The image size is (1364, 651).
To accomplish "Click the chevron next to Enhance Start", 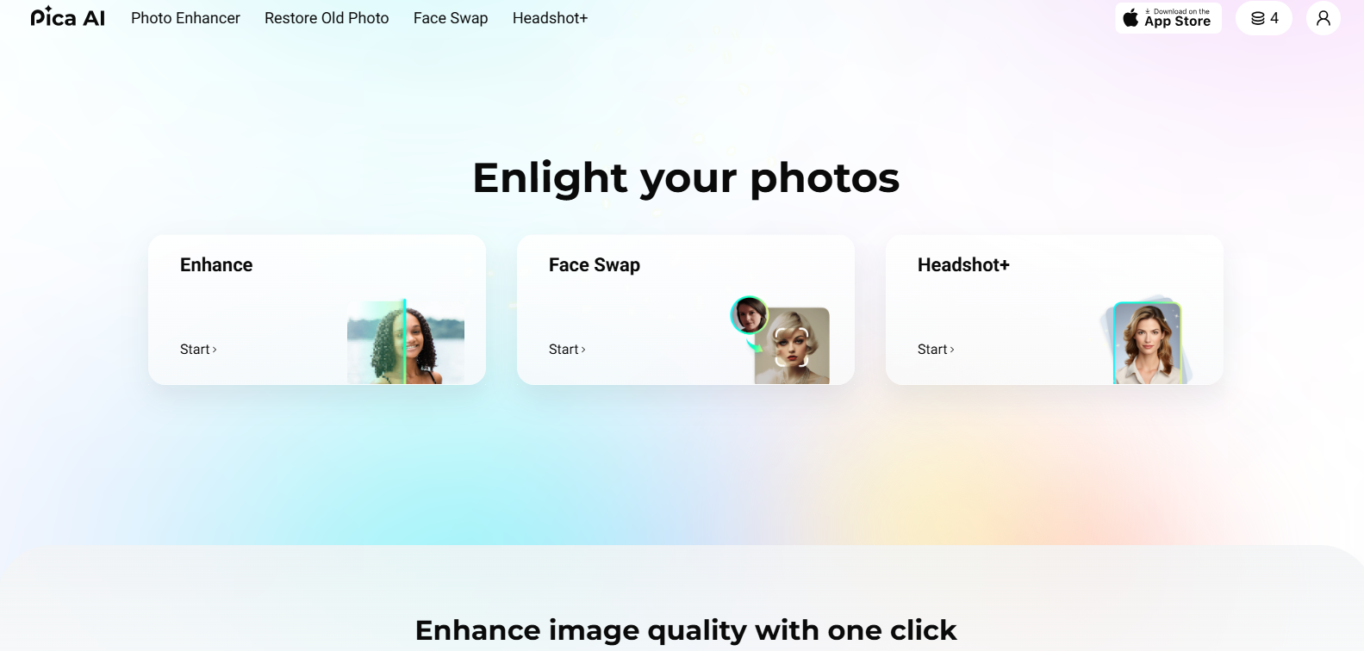I will [215, 350].
